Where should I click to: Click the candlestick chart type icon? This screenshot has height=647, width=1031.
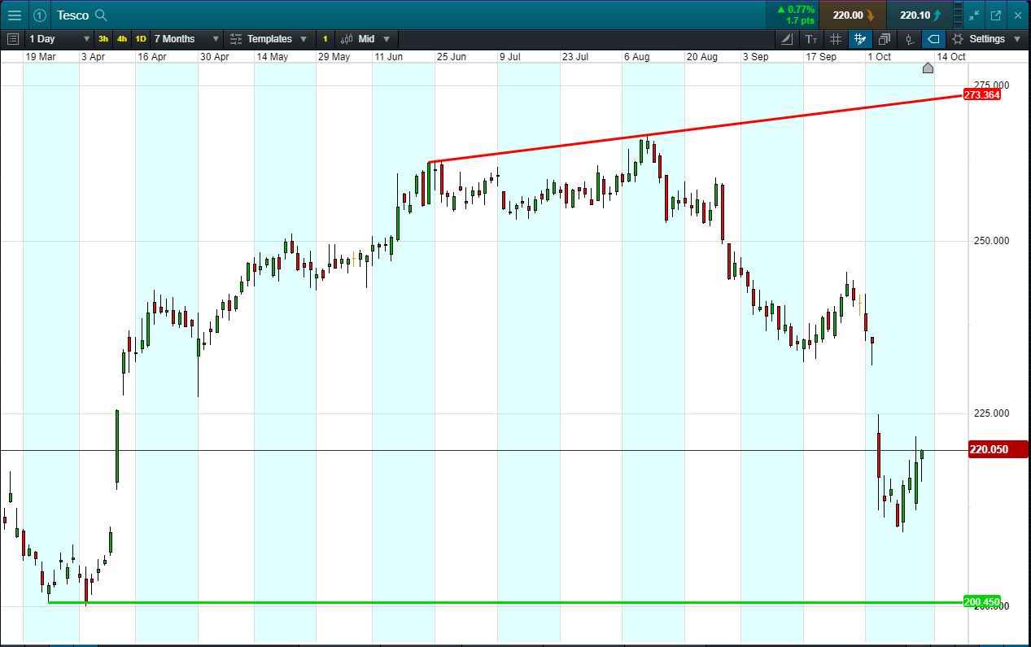[347, 39]
